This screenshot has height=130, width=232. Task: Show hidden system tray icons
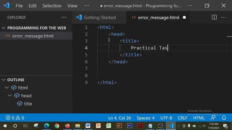(179, 126)
